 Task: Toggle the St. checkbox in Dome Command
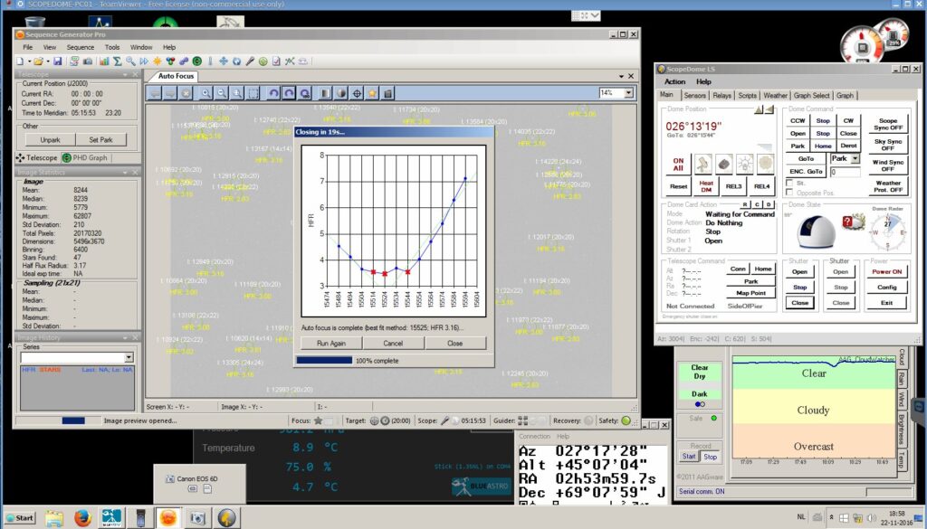(789, 183)
